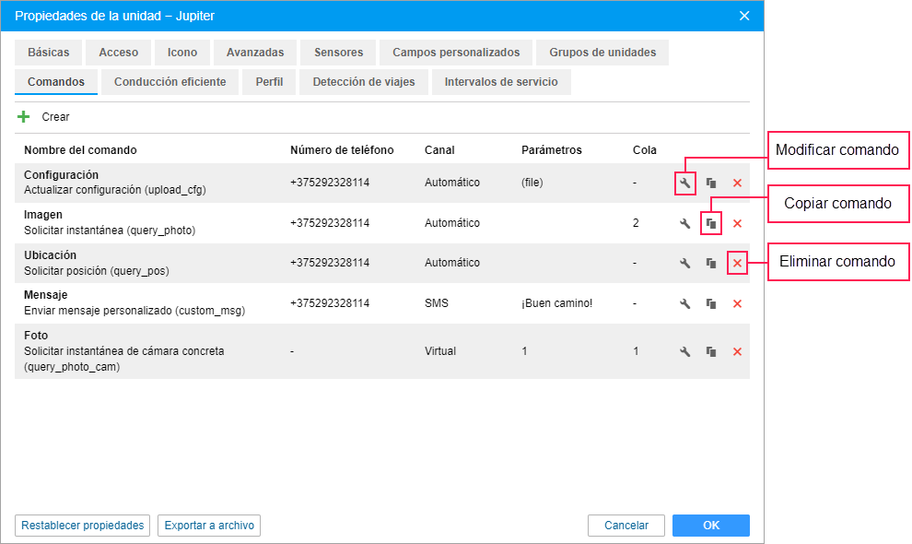The image size is (912, 544).
Task: Go to the Icono tab
Action: 182,53
